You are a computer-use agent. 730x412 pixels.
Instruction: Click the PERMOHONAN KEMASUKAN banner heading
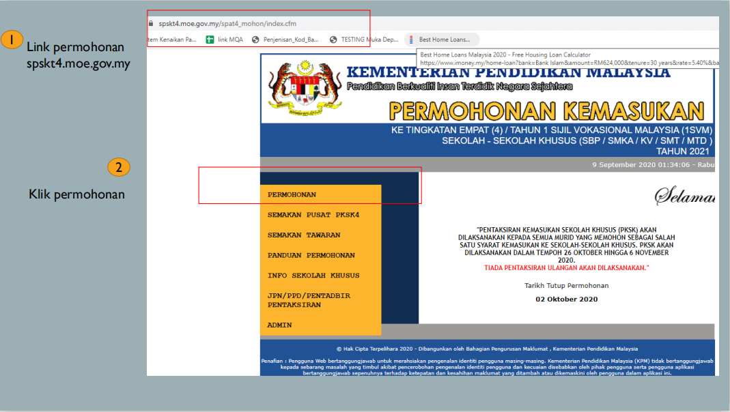pyautogui.click(x=546, y=111)
